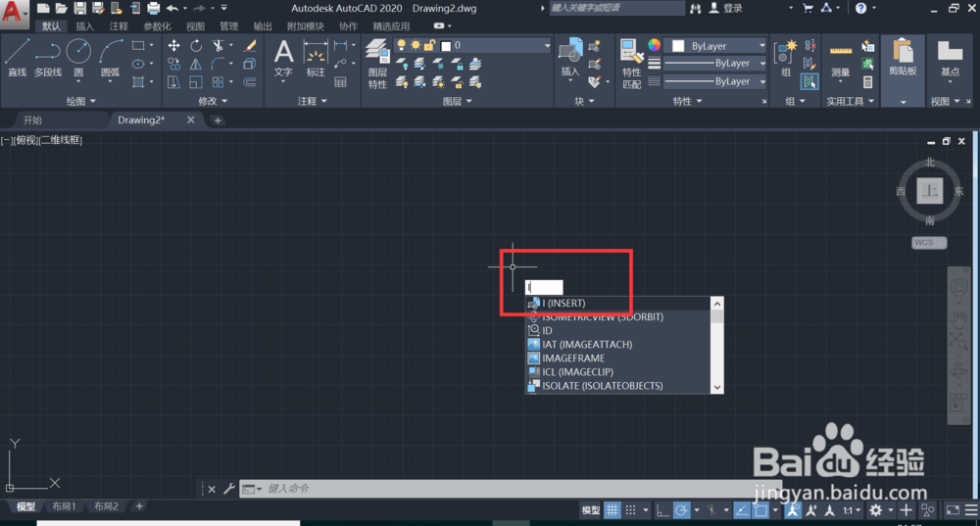Select the Trim scissors tool
The width and height of the screenshot is (980, 526).
tap(218, 46)
